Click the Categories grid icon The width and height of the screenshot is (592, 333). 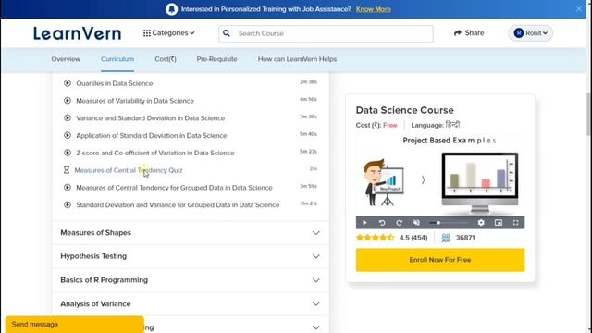147,33
